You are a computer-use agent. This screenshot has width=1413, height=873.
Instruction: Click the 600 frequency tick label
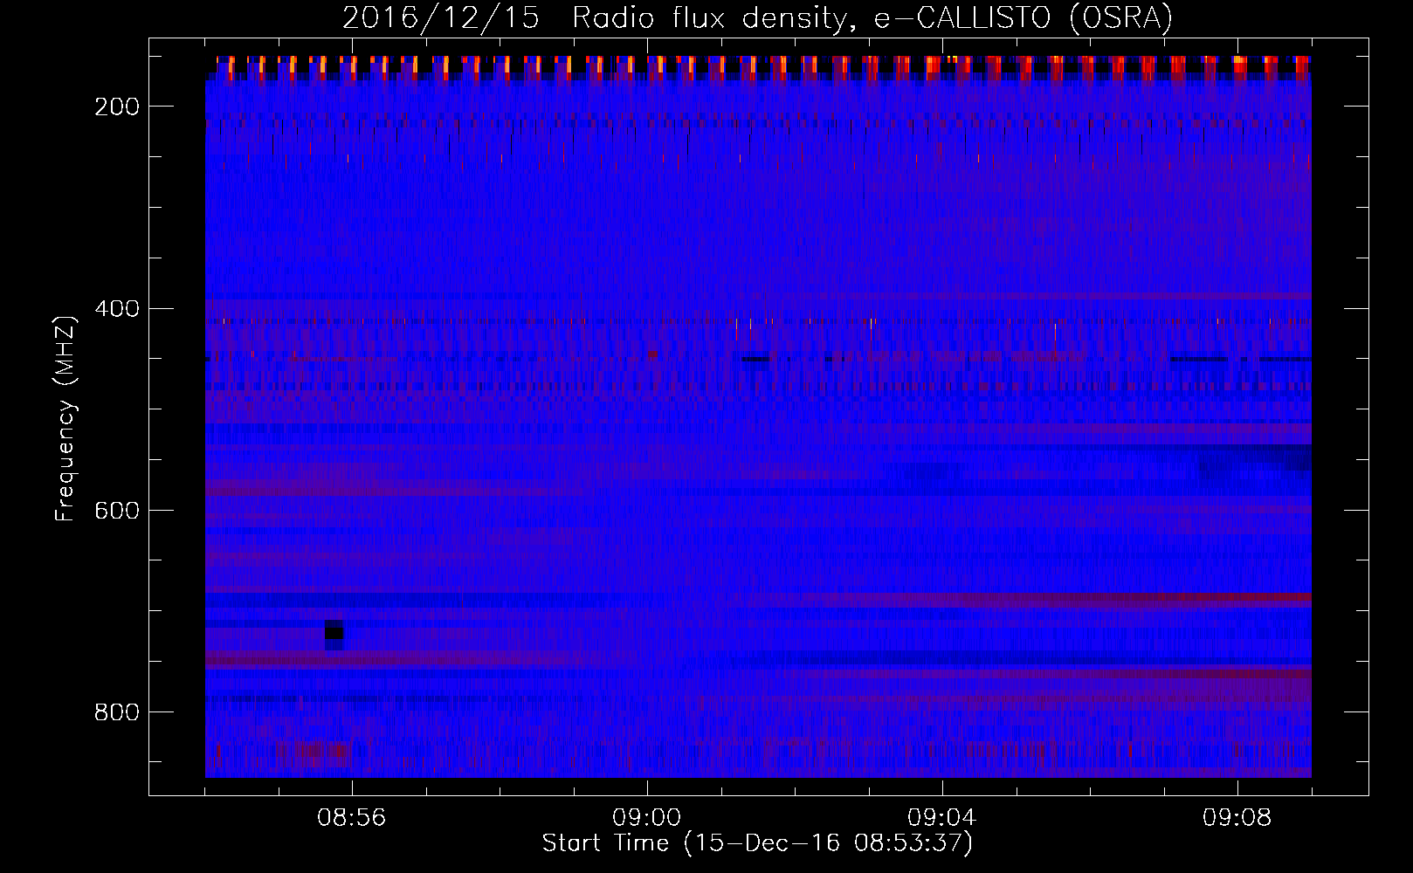(115, 511)
